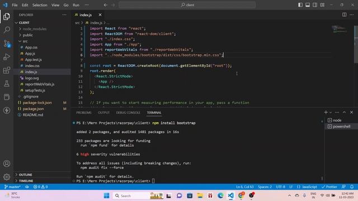Click Prettier in the status bar

329,187
